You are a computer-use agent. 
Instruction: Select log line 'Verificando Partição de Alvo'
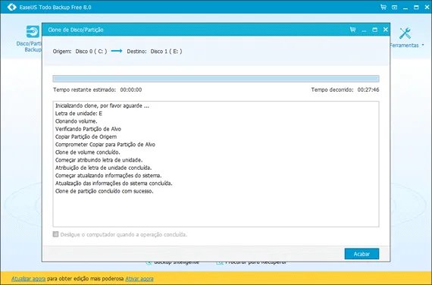(x=88, y=129)
